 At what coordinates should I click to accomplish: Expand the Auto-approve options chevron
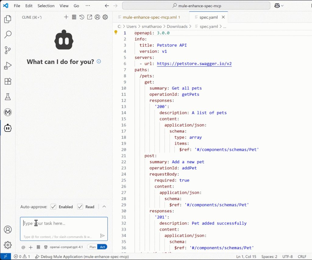[104, 207]
